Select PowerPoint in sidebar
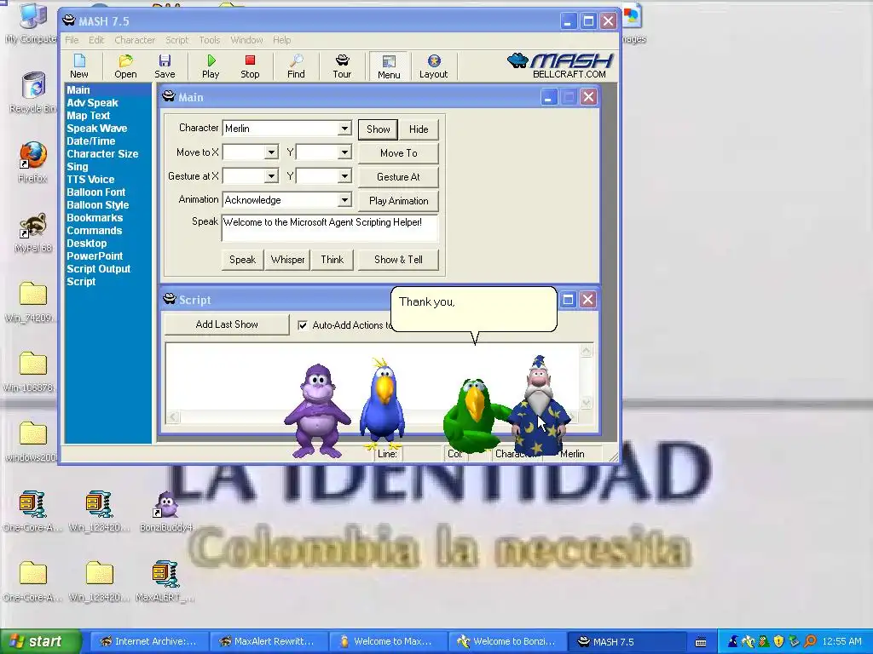This screenshot has width=873, height=654. (95, 256)
